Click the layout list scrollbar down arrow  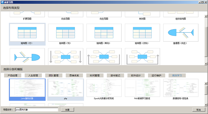[x=206, y=64]
